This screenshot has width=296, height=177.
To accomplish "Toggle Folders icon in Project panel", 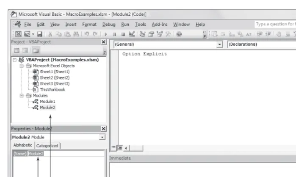I will coord(36,50).
